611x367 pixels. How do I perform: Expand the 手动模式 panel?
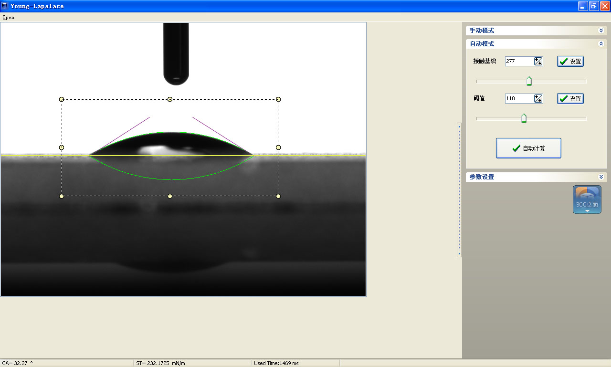(601, 31)
